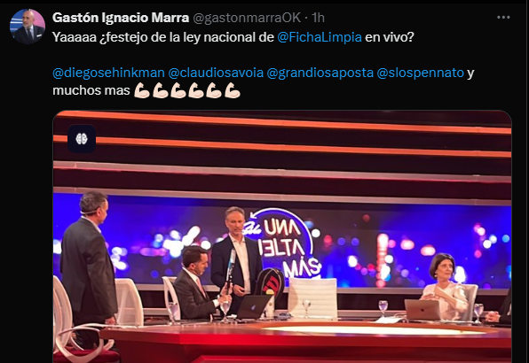Image resolution: width=529 pixels, height=363 pixels.
Task: Visit the @claudiosavoia mention
Action: point(216,73)
